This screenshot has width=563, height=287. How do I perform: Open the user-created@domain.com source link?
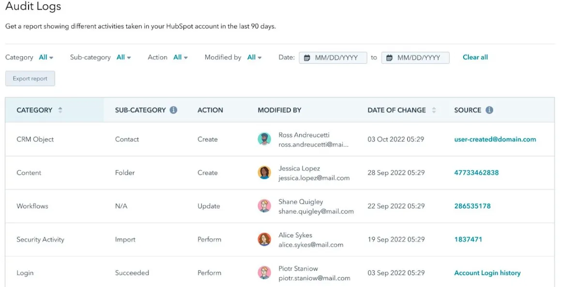[495, 139]
